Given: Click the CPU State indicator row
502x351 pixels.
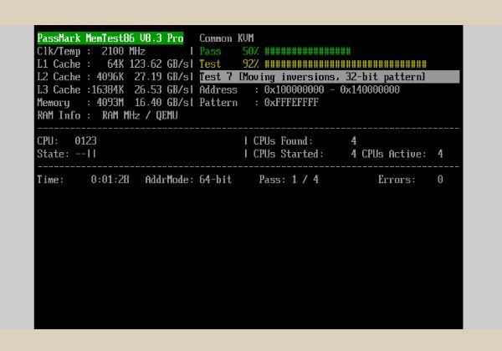Looking at the screenshot, I should 67,154.
